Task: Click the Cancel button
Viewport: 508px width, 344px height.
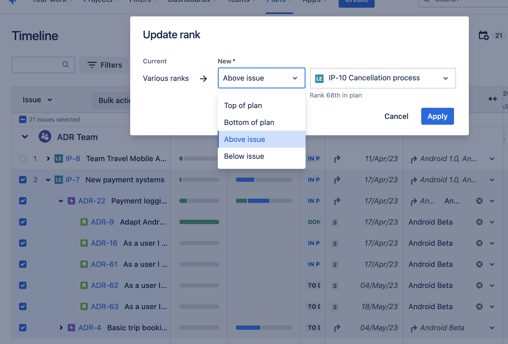Action: (x=397, y=116)
